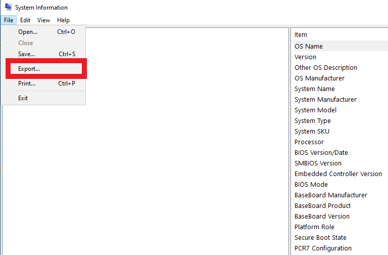Select the Processor row

point(341,142)
